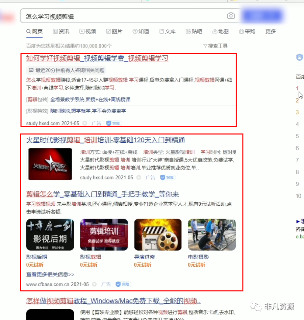Open the 地图 tab
Image resolution: width=304 pixels, height=320 pixels.
[220, 31]
